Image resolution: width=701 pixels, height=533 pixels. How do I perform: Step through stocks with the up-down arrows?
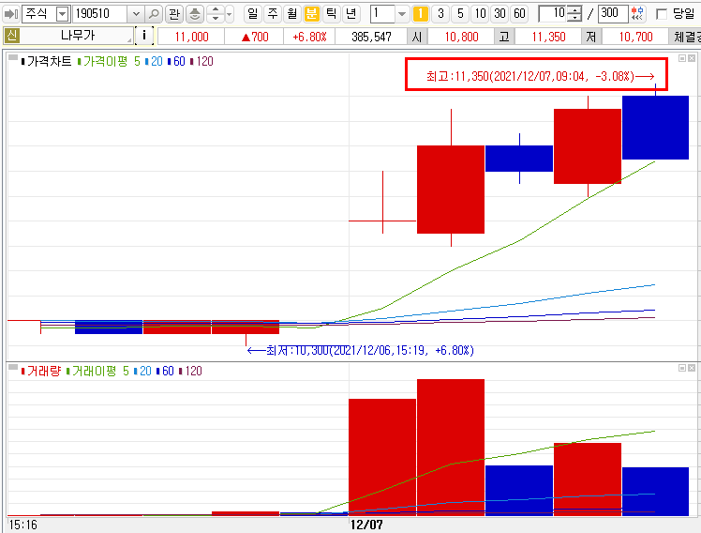[216, 14]
